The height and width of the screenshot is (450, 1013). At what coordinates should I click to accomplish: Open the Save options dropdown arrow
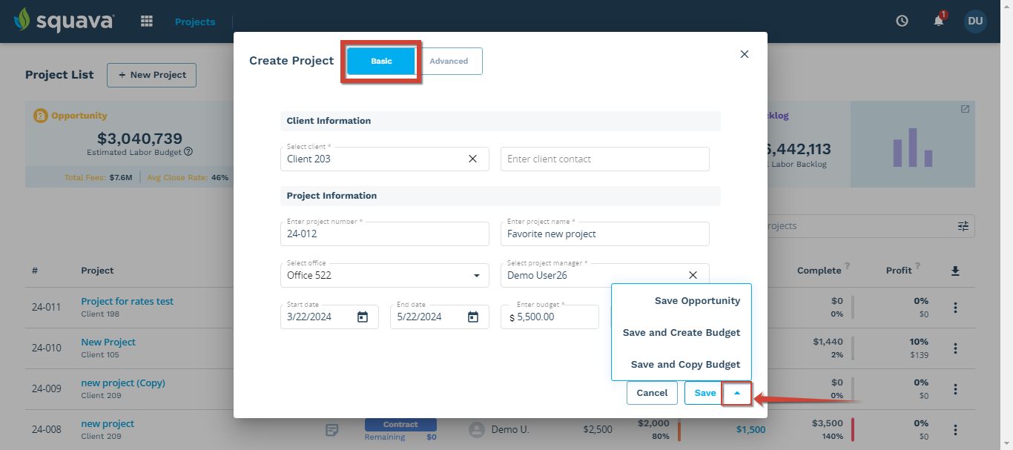(x=736, y=392)
